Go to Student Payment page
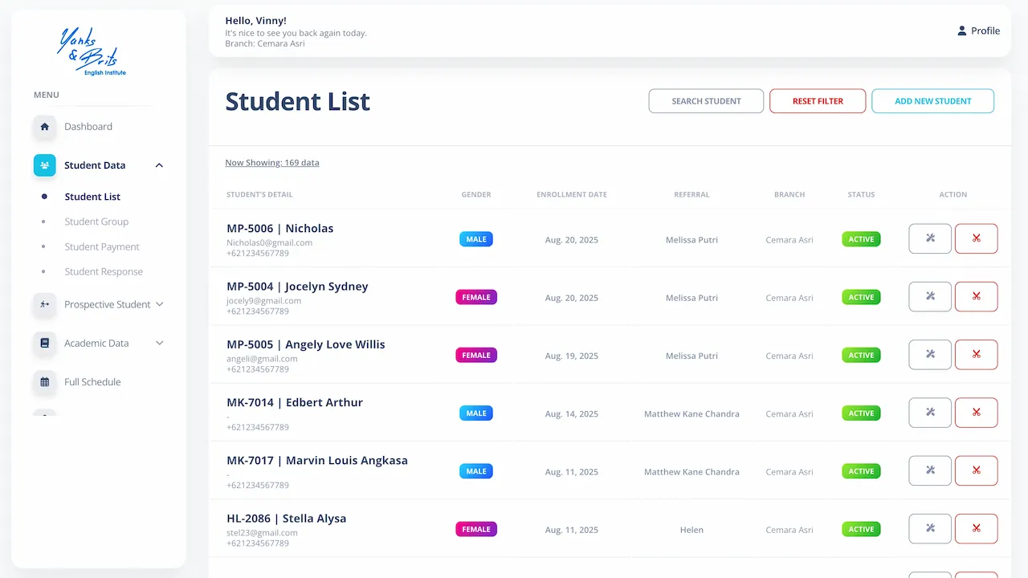Viewport: 1028px width, 578px height. point(102,246)
